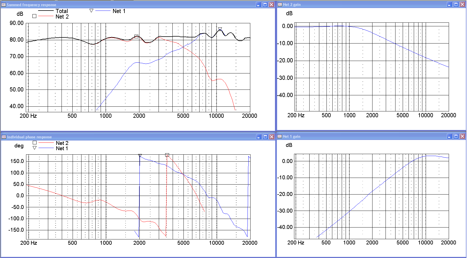Activate the Net 2 gain title bar
467x258 pixels.
click(360, 4)
